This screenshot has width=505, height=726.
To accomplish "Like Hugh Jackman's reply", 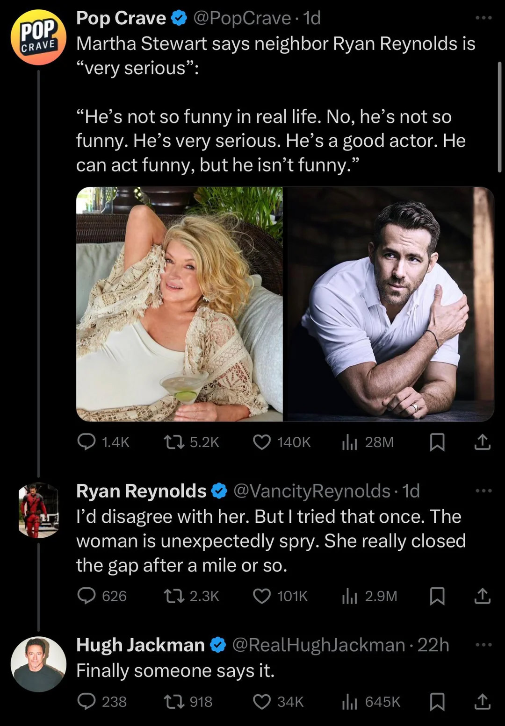I will pyautogui.click(x=262, y=701).
